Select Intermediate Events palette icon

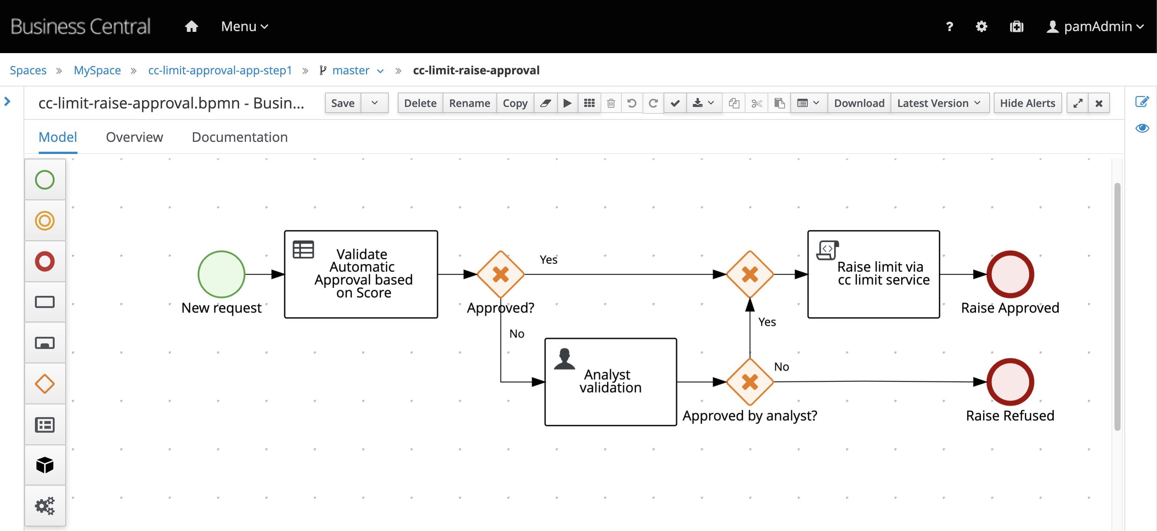coord(45,220)
